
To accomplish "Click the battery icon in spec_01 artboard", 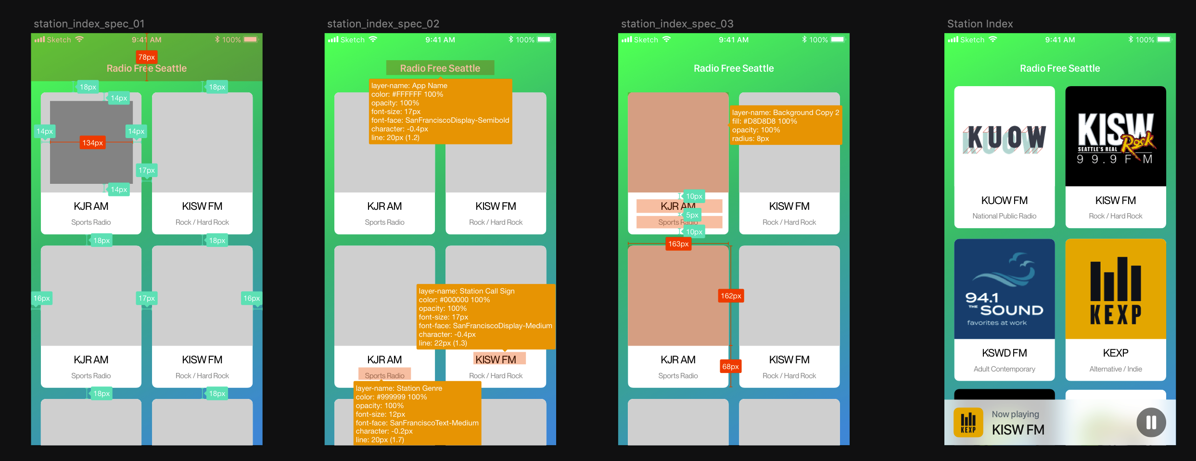I will pos(251,39).
